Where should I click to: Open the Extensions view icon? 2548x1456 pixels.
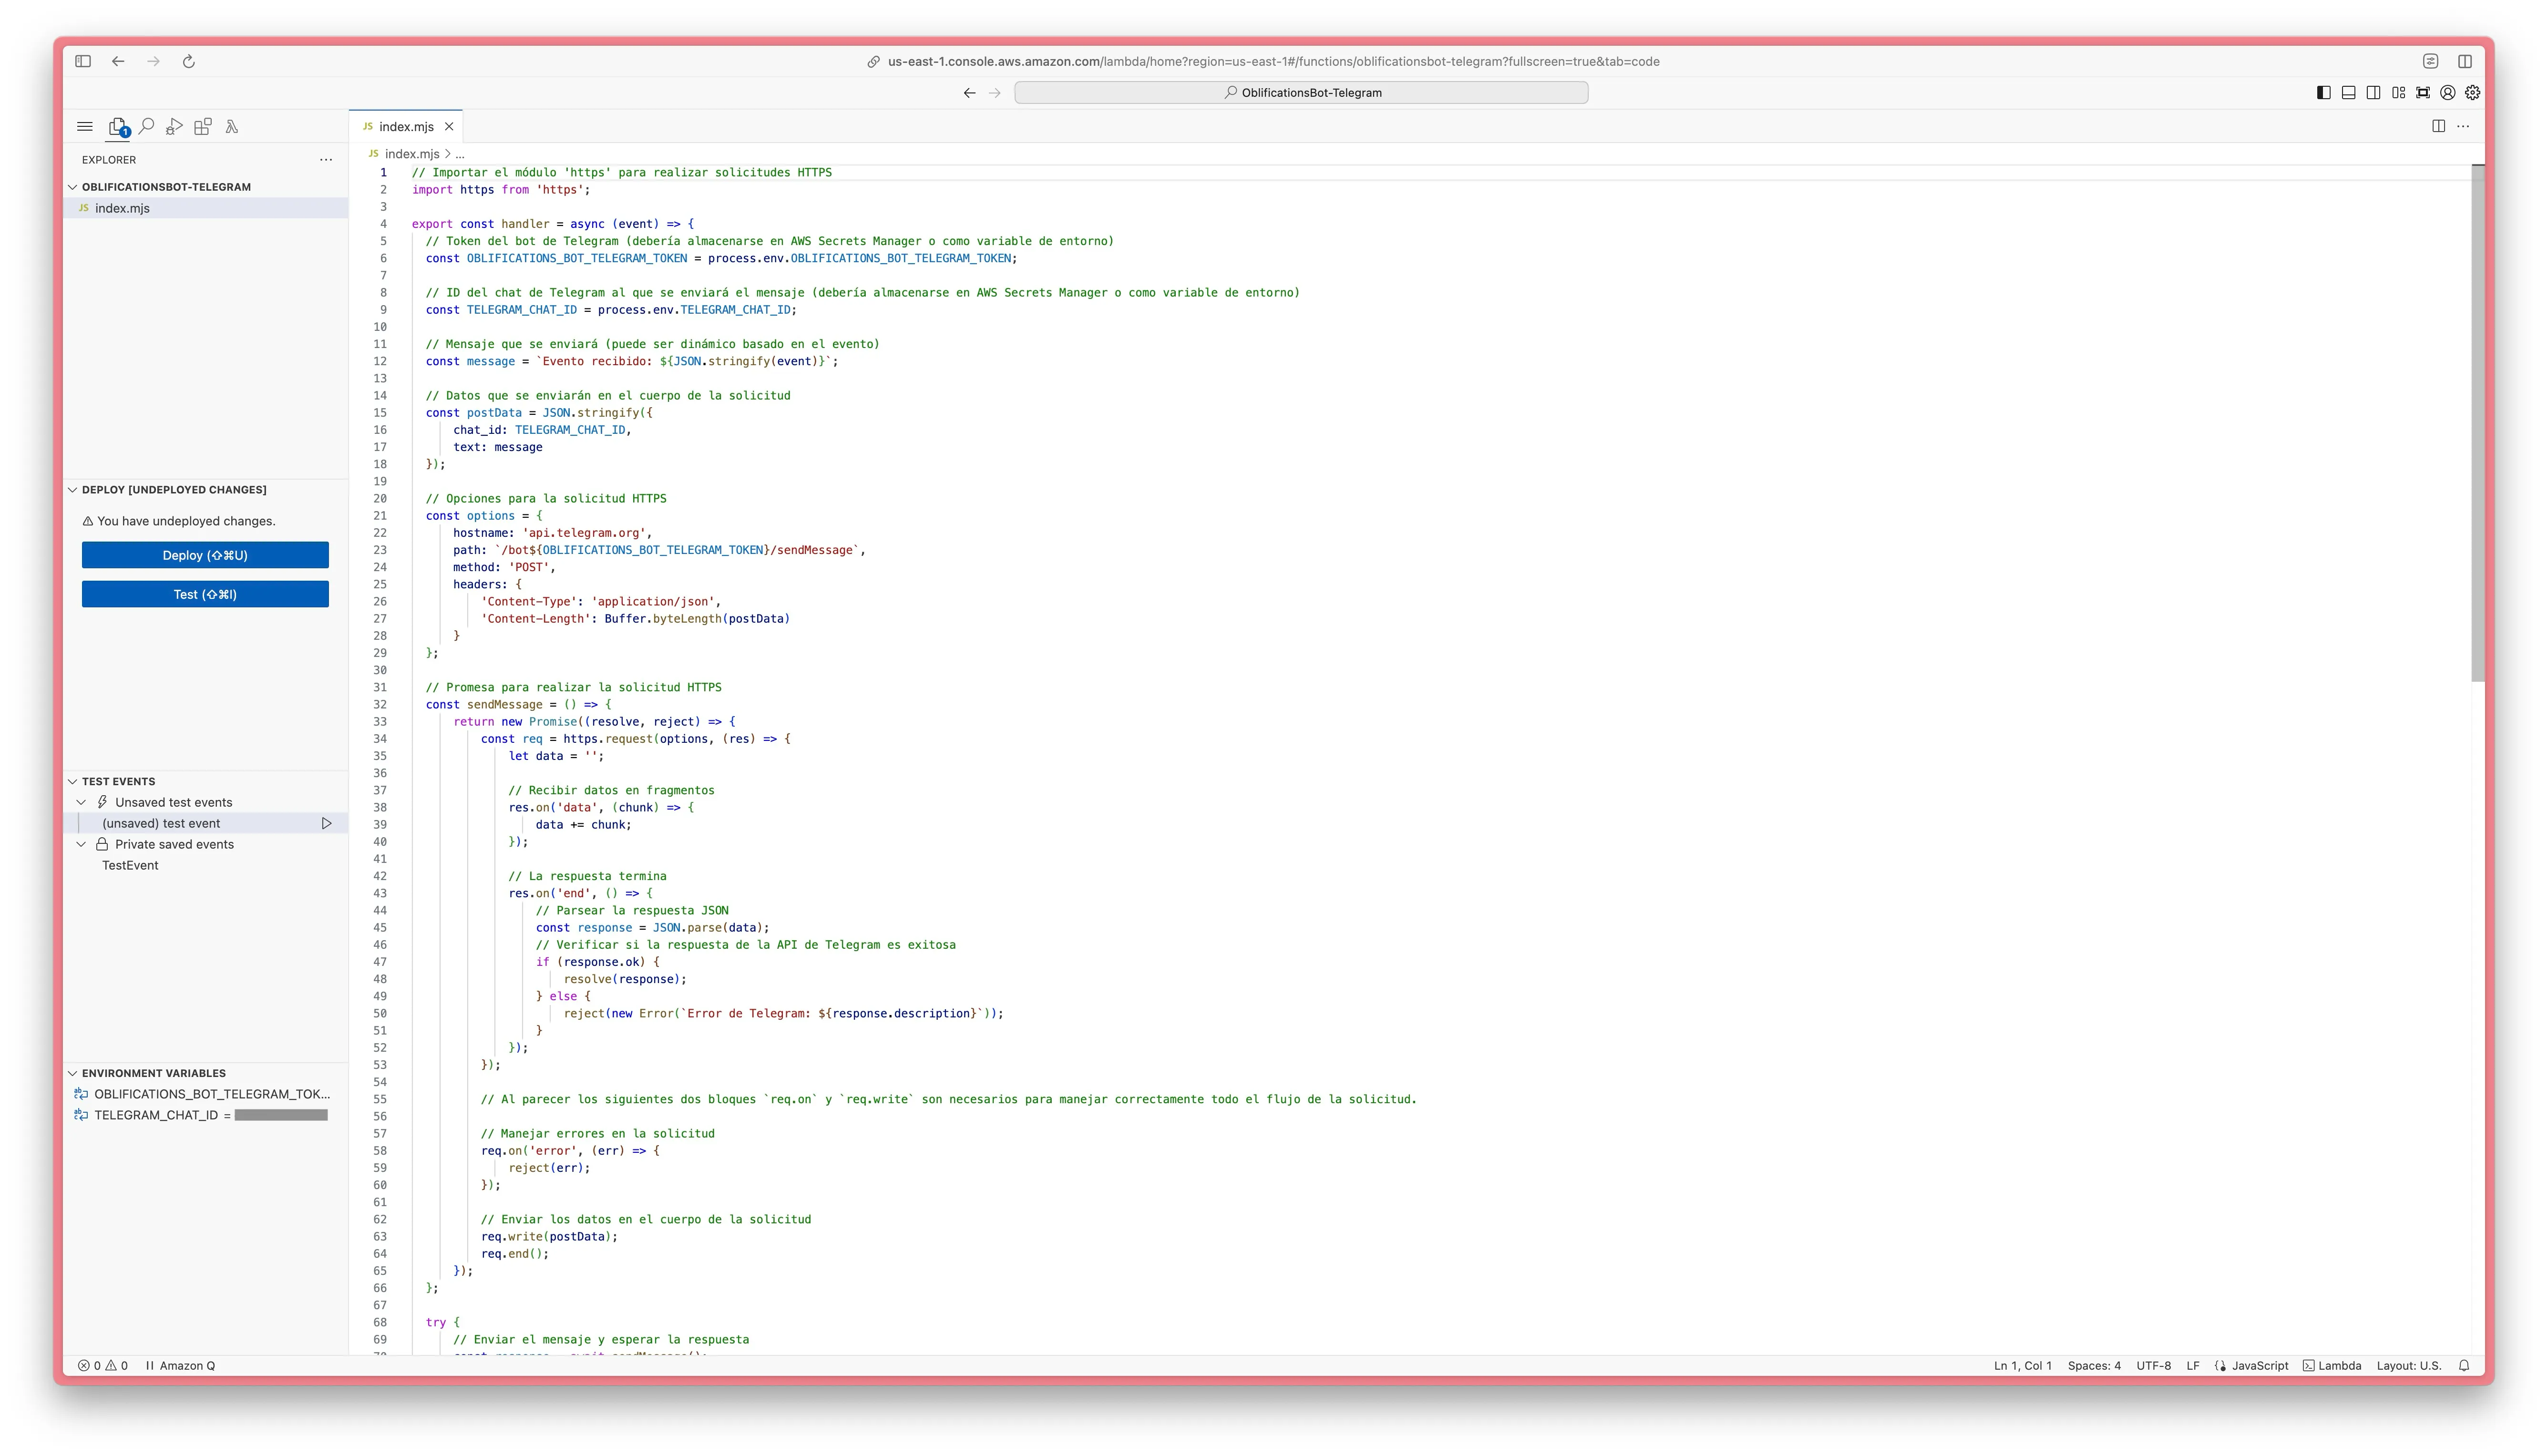pos(203,127)
